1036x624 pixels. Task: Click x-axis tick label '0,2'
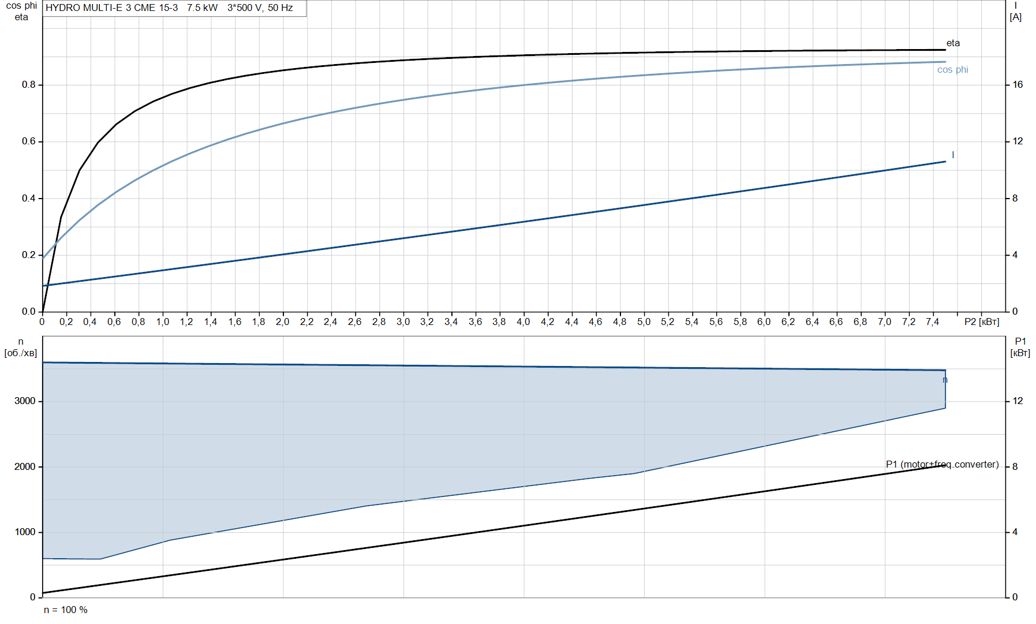pyautogui.click(x=66, y=322)
